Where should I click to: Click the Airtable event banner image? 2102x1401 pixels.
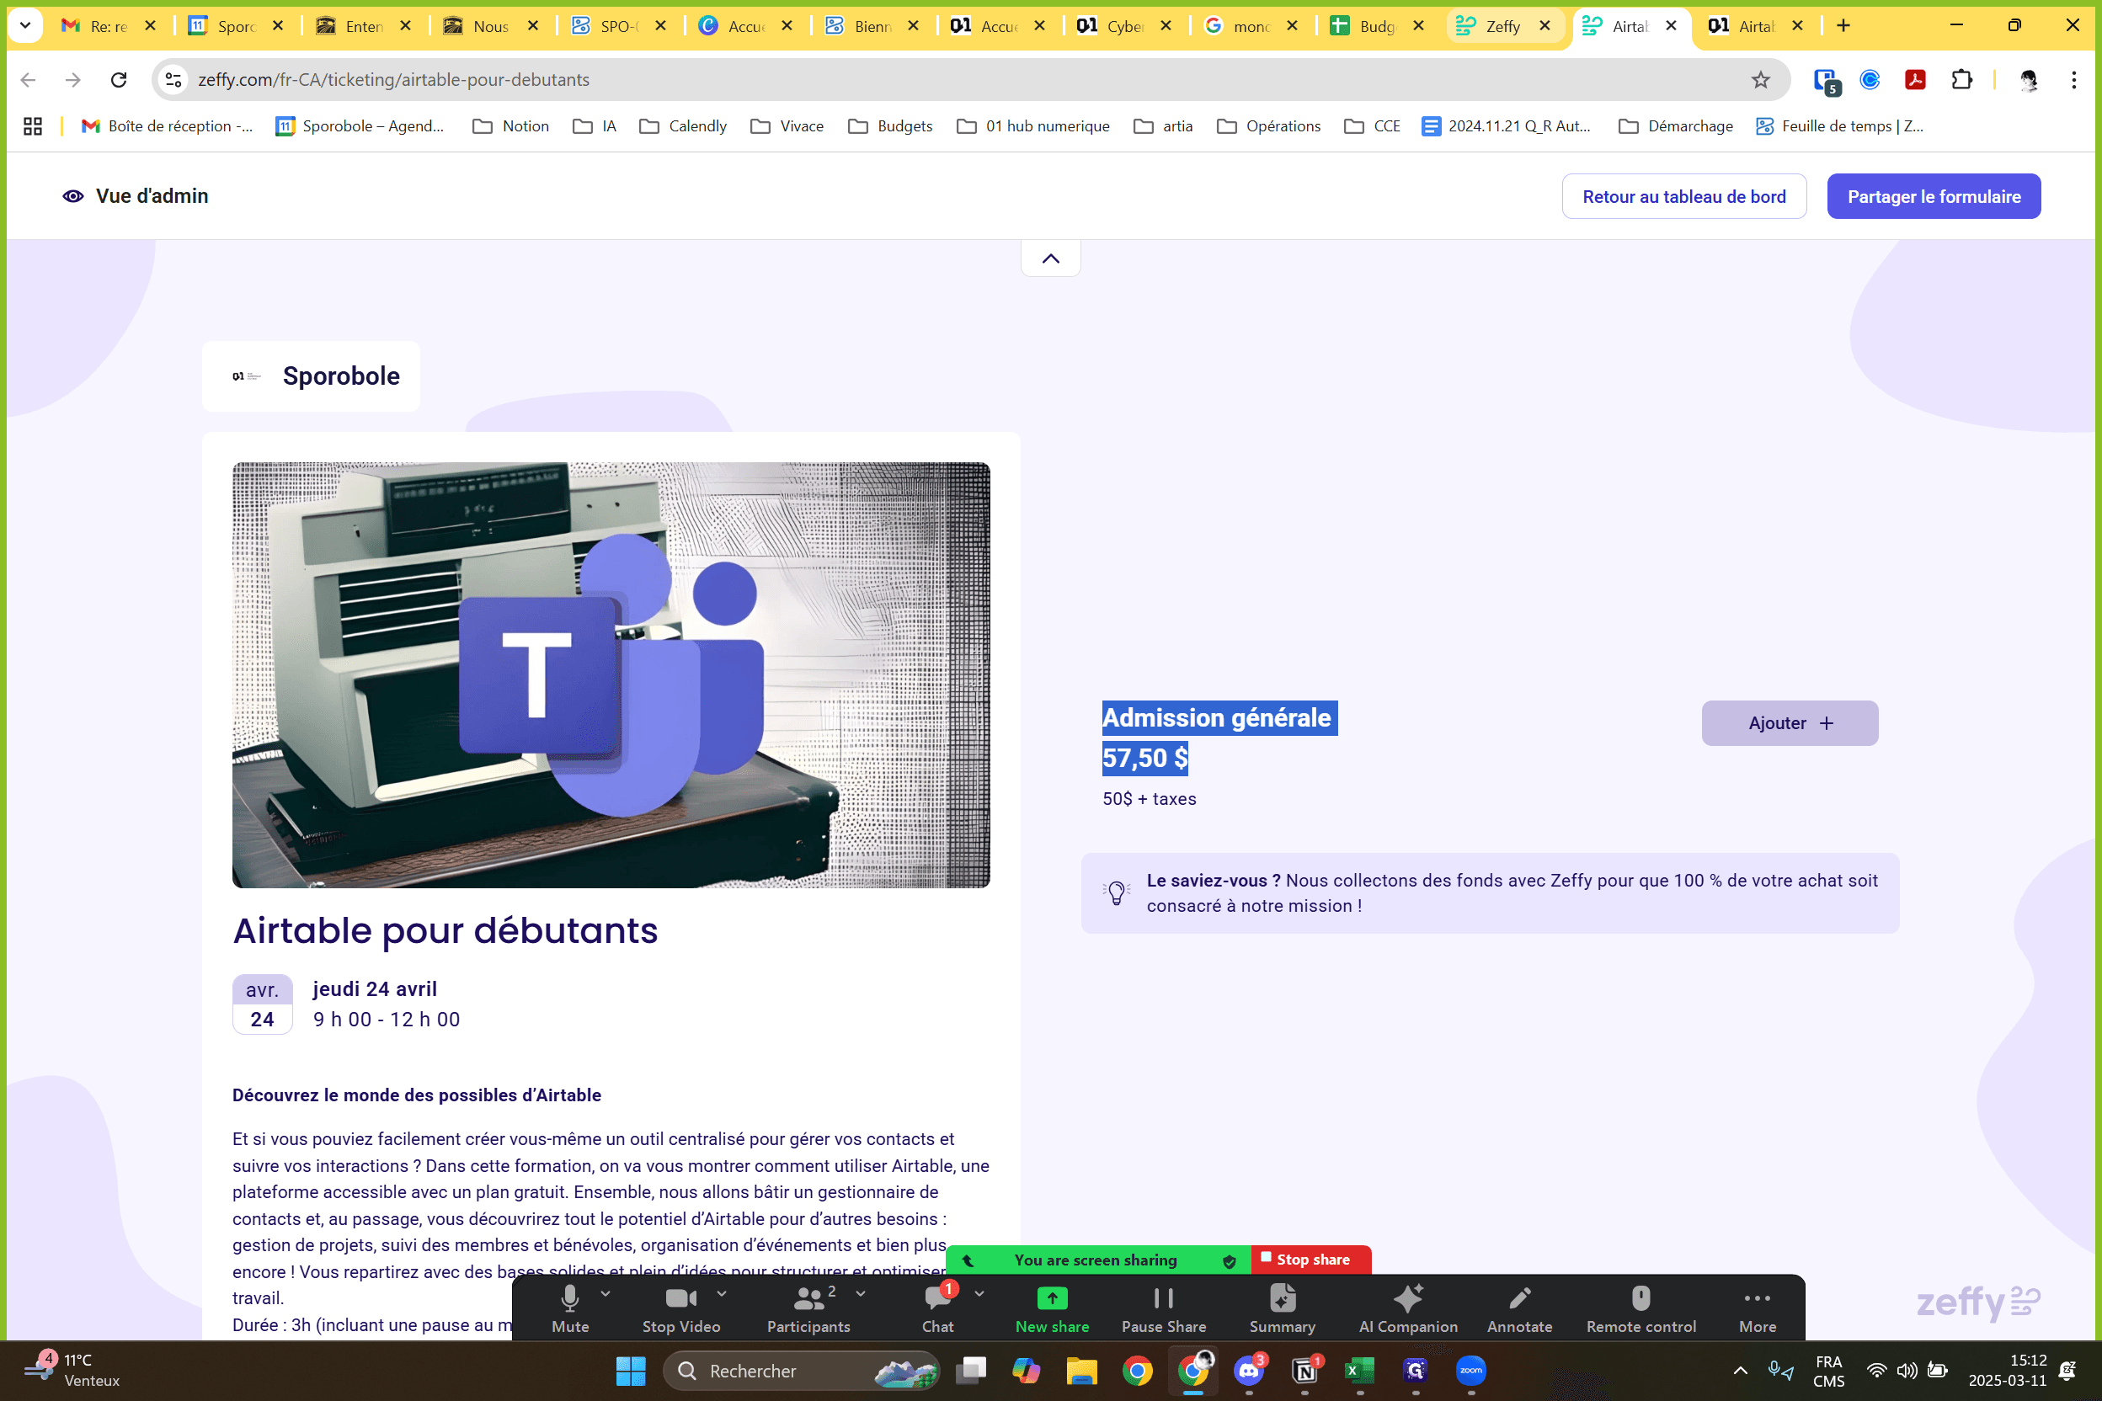tap(611, 674)
